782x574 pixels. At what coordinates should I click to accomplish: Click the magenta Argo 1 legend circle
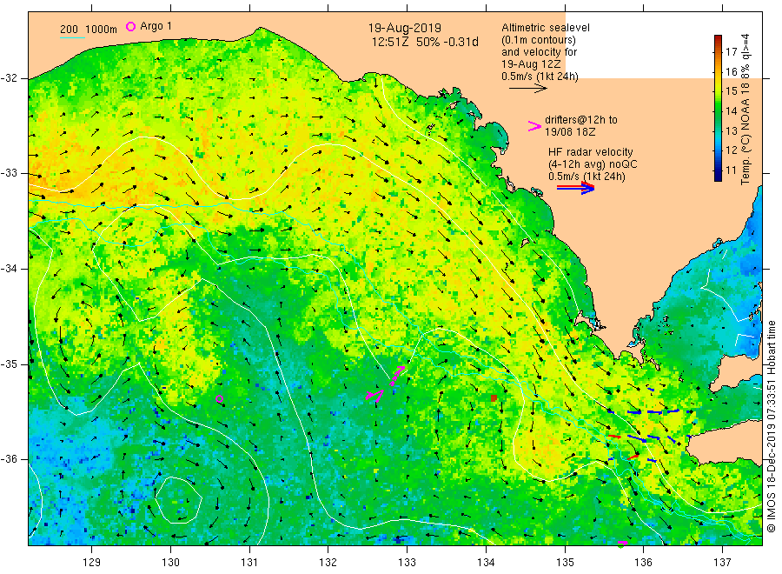click(130, 26)
